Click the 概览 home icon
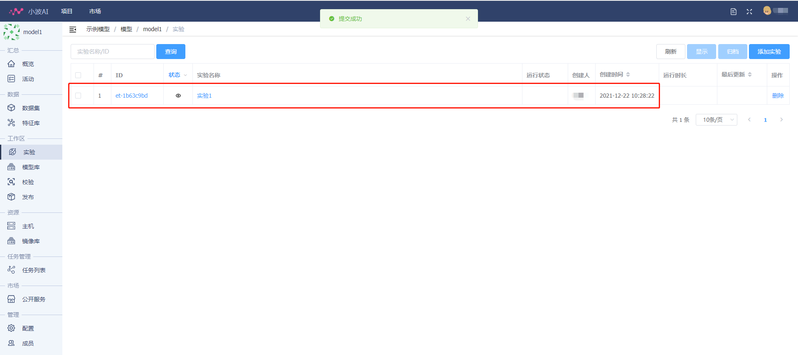798x355 pixels. pos(11,64)
